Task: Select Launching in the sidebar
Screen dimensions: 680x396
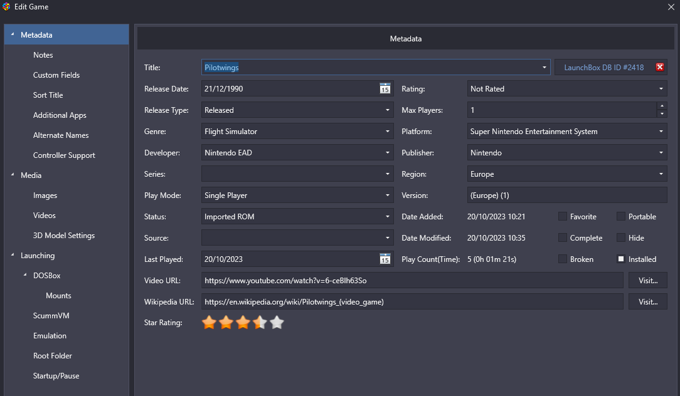Action: [38, 256]
